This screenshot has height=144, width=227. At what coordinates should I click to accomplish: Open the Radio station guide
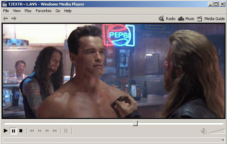click(167, 19)
